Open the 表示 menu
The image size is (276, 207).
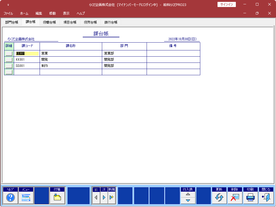[x=66, y=13]
